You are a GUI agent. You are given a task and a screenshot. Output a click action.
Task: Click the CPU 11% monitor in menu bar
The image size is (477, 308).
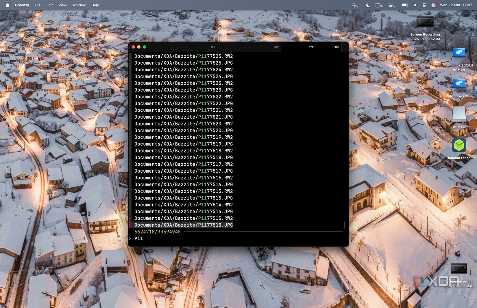click(355, 5)
